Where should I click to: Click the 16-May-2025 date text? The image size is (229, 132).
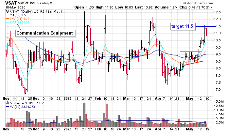tap(15, 7)
